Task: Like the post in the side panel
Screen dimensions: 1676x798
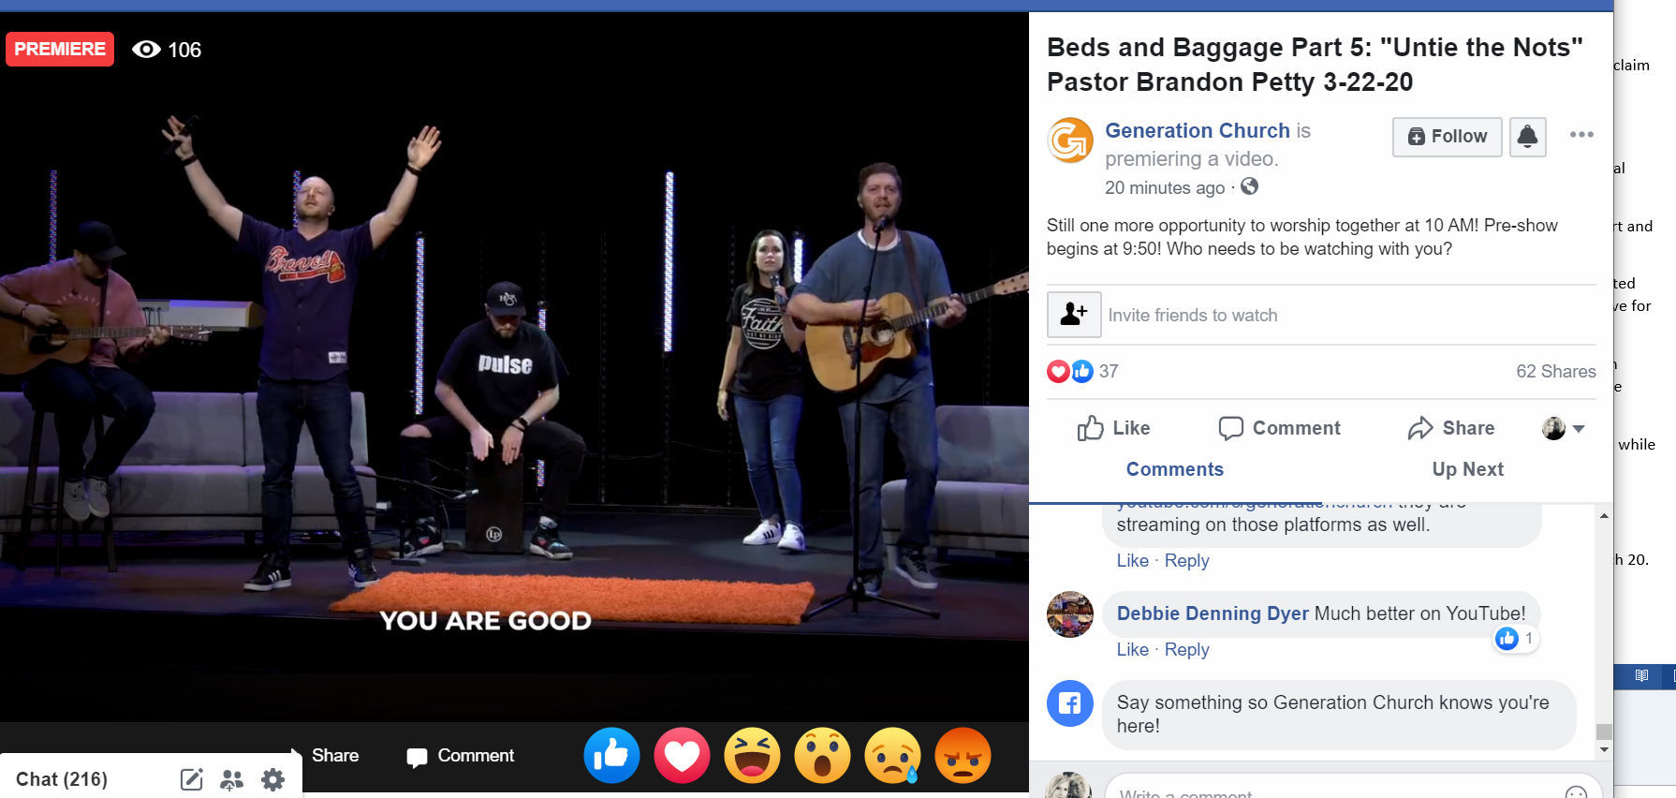Action: pos(1113,428)
